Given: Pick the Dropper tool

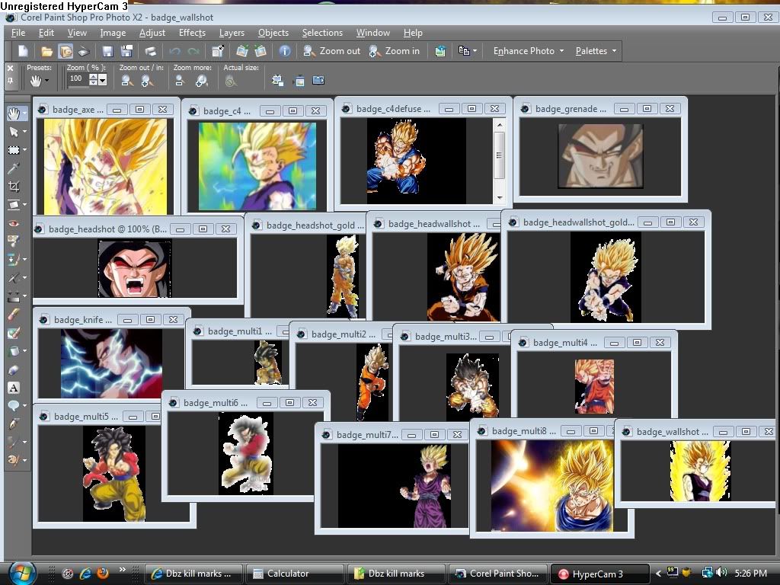Looking at the screenshot, I should 14,168.
